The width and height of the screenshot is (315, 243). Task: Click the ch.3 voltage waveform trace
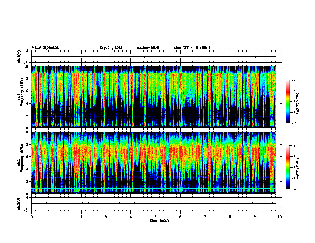[x=154, y=204]
